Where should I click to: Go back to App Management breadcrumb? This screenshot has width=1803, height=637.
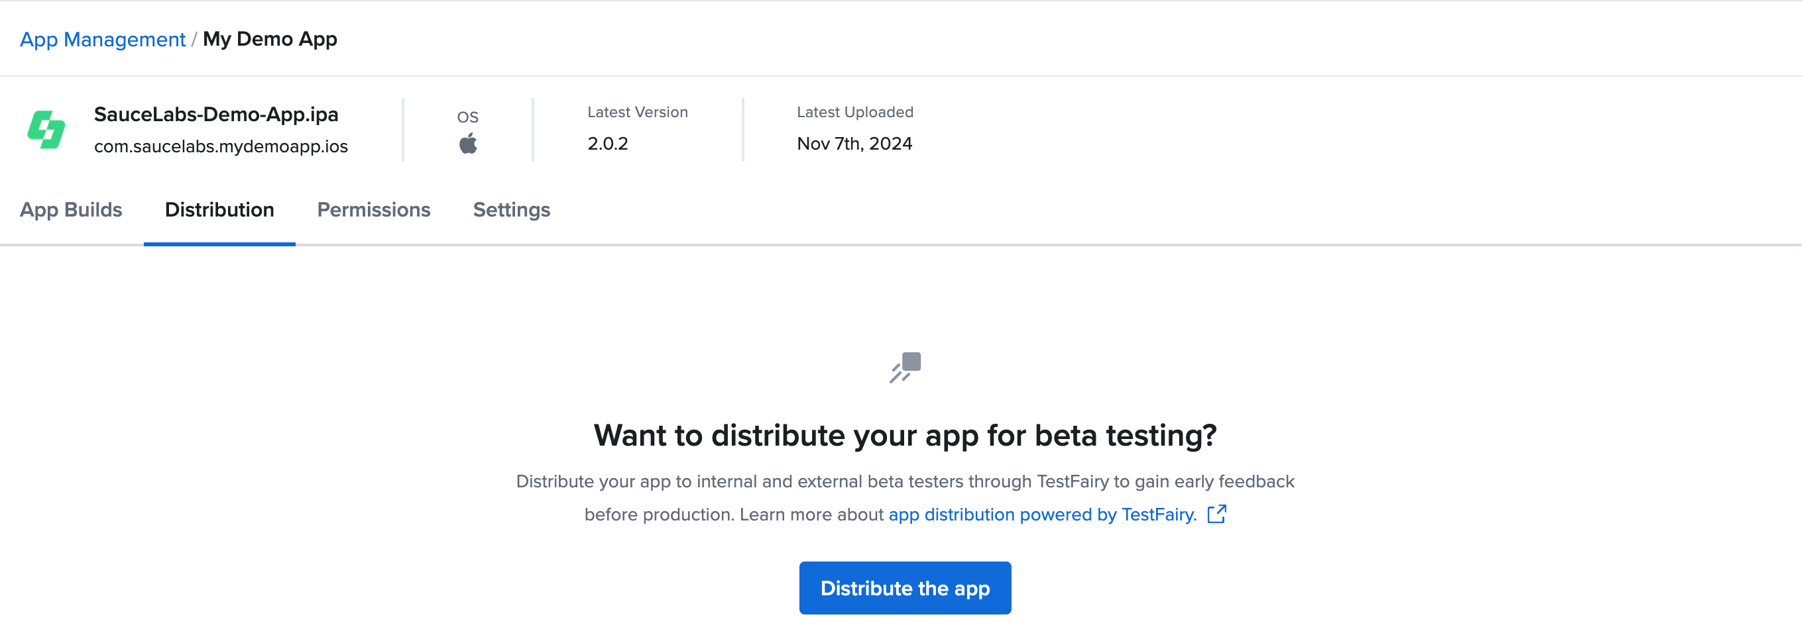pos(102,39)
